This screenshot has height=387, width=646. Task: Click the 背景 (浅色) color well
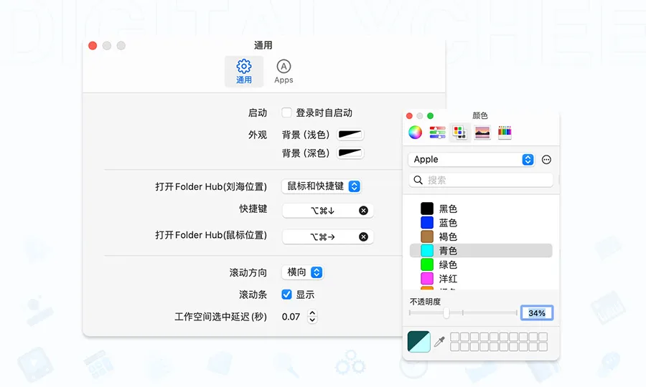click(x=351, y=135)
